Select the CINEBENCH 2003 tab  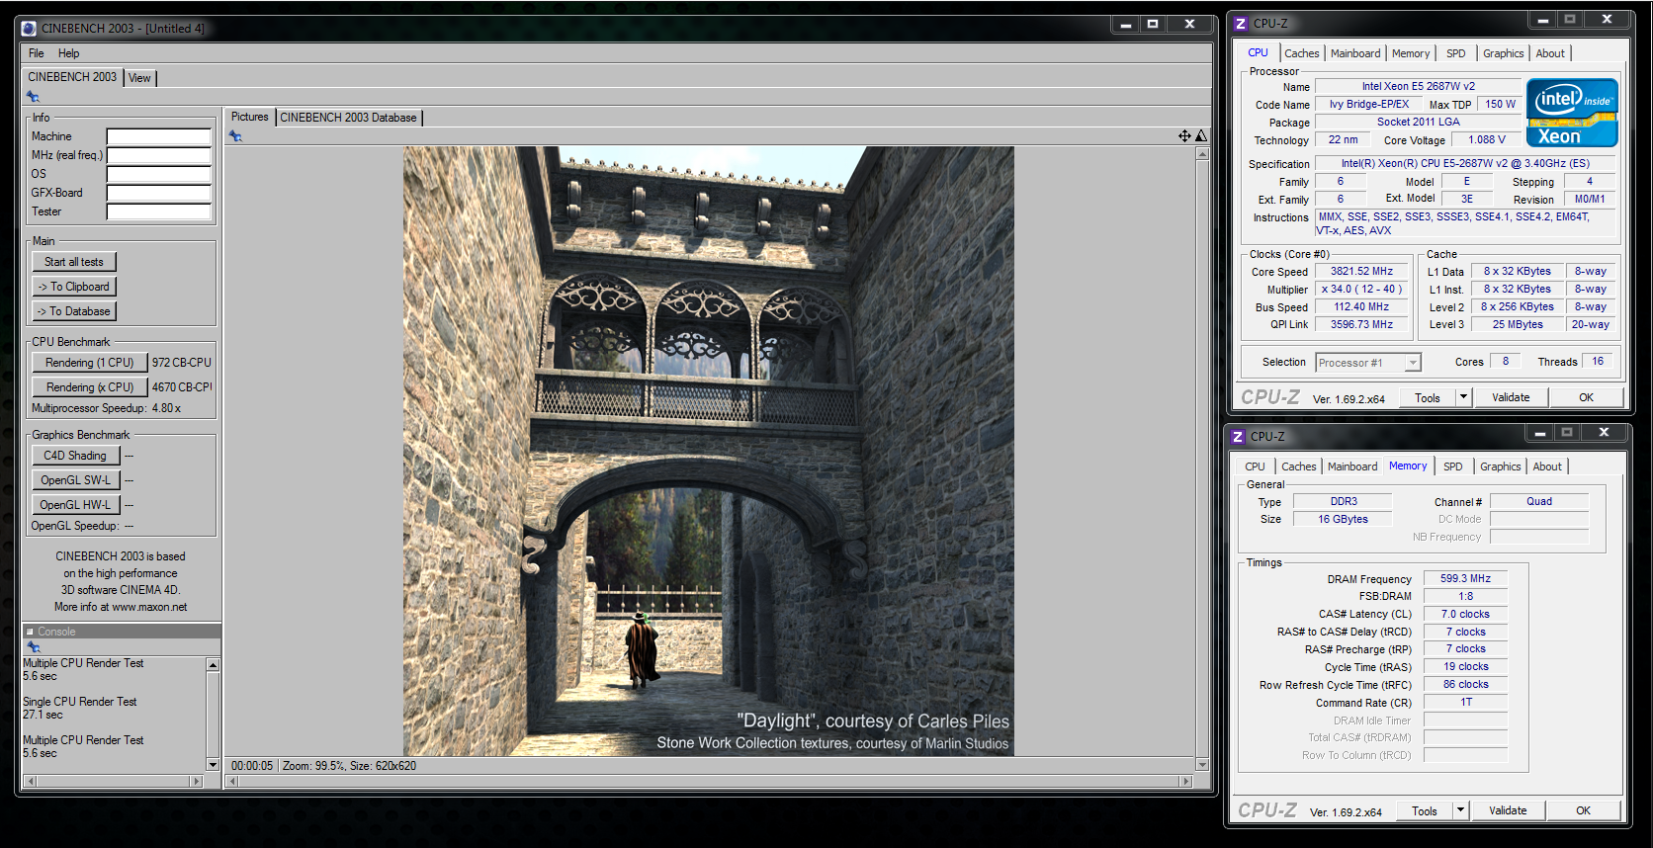coord(72,77)
